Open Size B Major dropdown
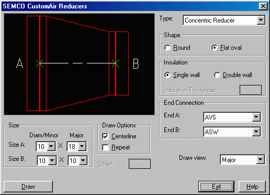The height and width of the screenshot is (195, 270). pyautogui.click(x=83, y=160)
